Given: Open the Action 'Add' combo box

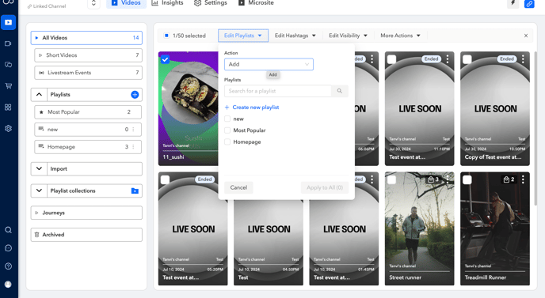Looking at the screenshot, I should 269,64.
